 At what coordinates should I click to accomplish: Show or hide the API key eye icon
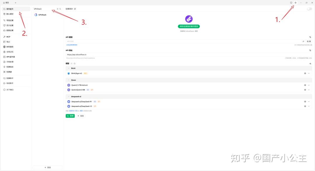(303, 41)
